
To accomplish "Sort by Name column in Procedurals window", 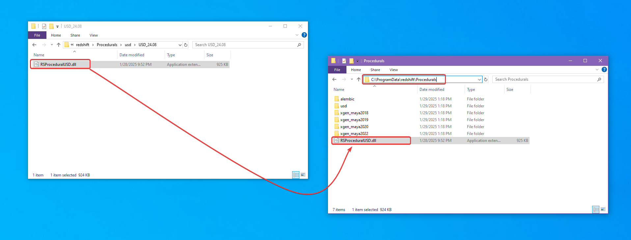I will point(339,90).
